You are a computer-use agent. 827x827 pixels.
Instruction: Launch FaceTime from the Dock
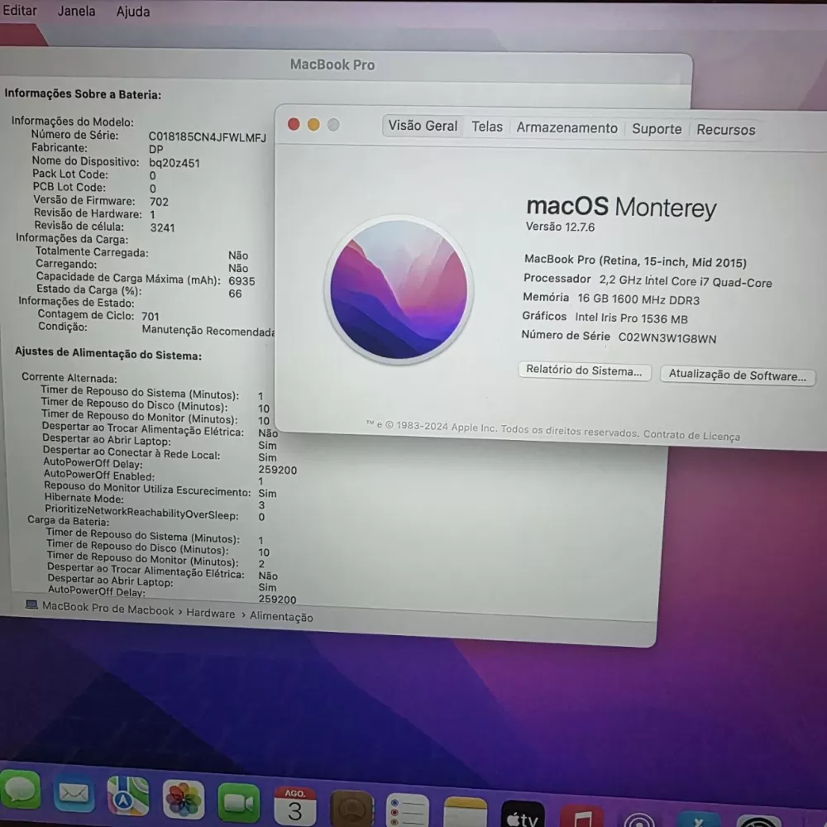click(238, 803)
